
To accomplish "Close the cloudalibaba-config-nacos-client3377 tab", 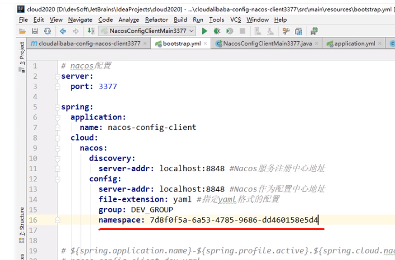I will (145, 44).
